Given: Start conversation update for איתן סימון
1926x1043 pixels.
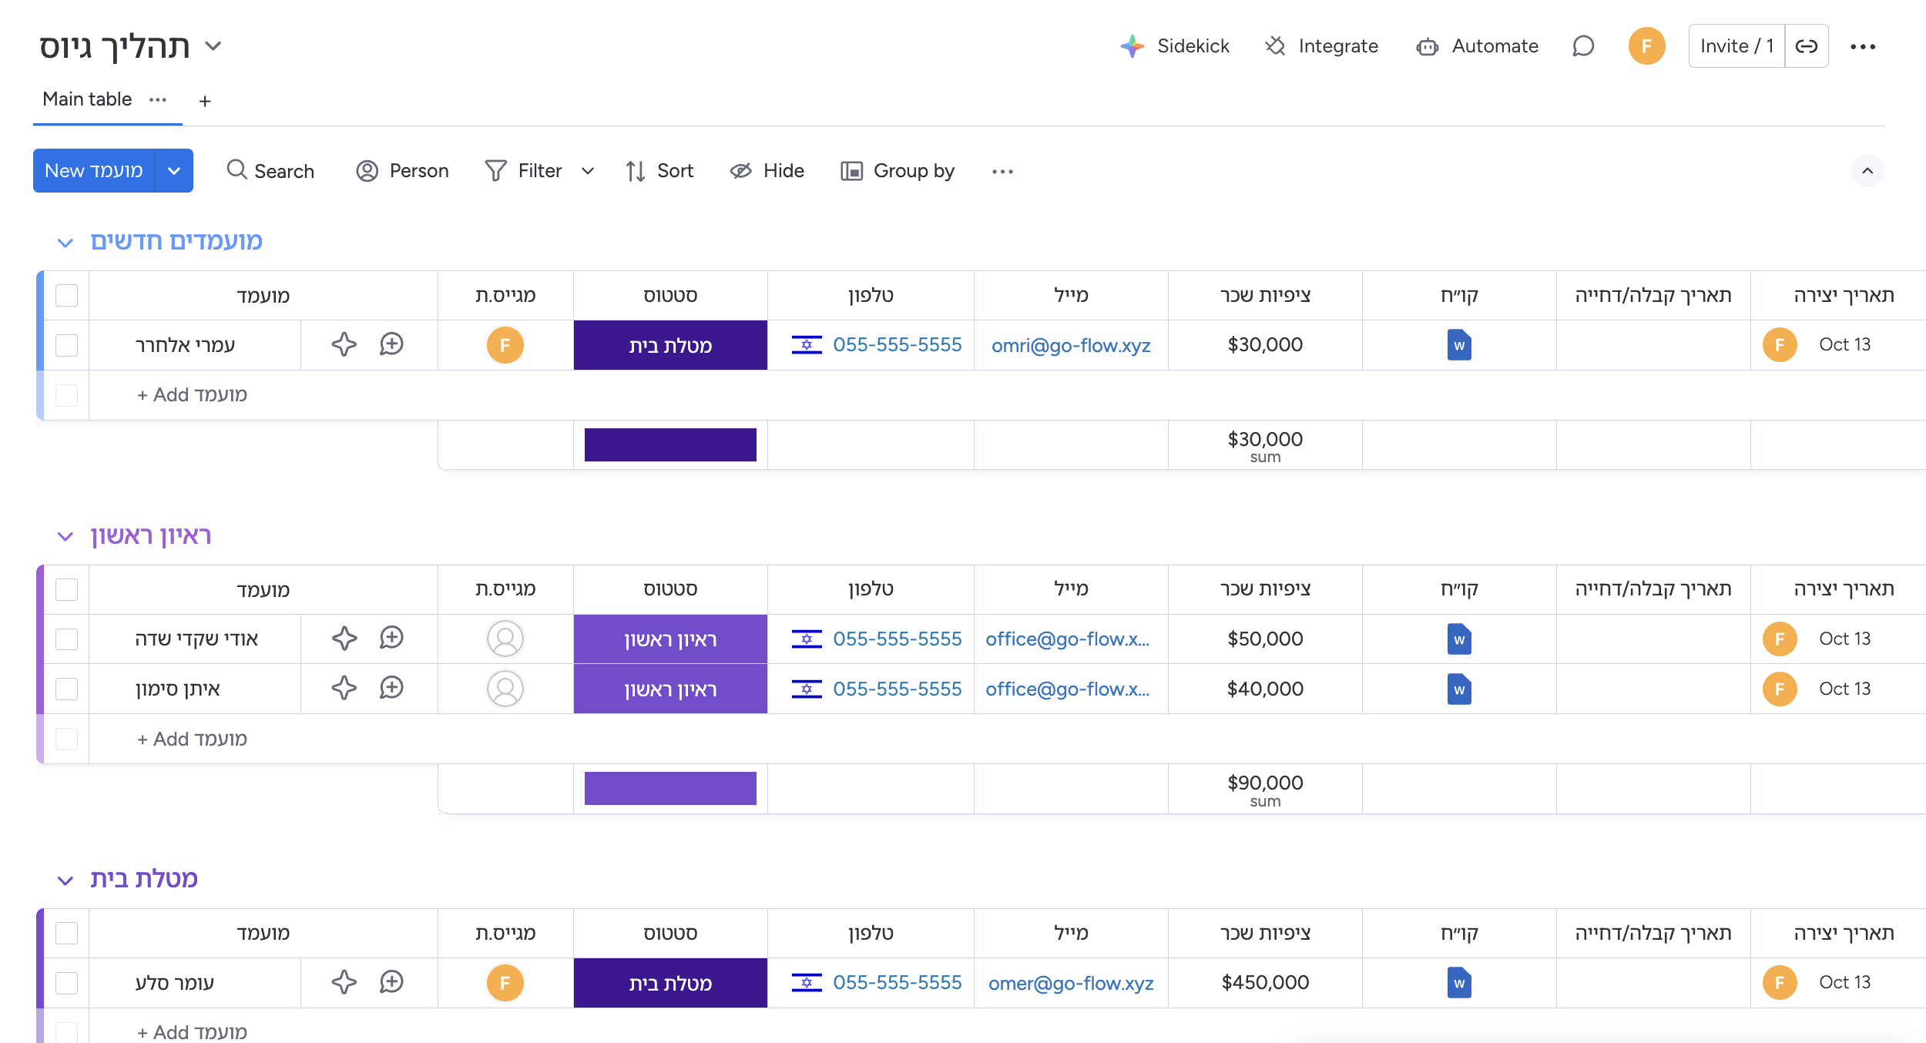Looking at the screenshot, I should pos(391,688).
